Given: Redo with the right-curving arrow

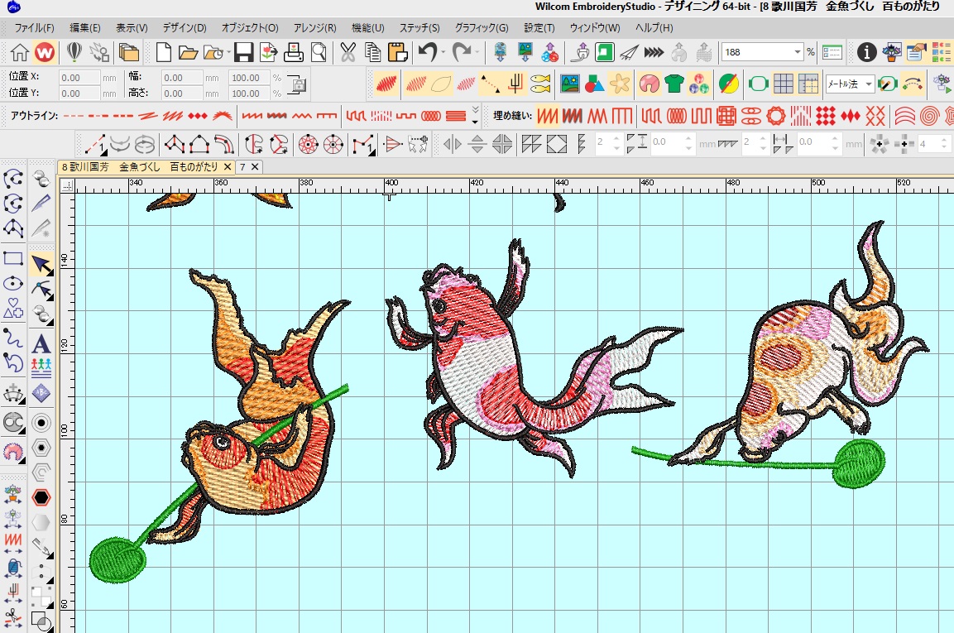Looking at the screenshot, I should tap(461, 52).
